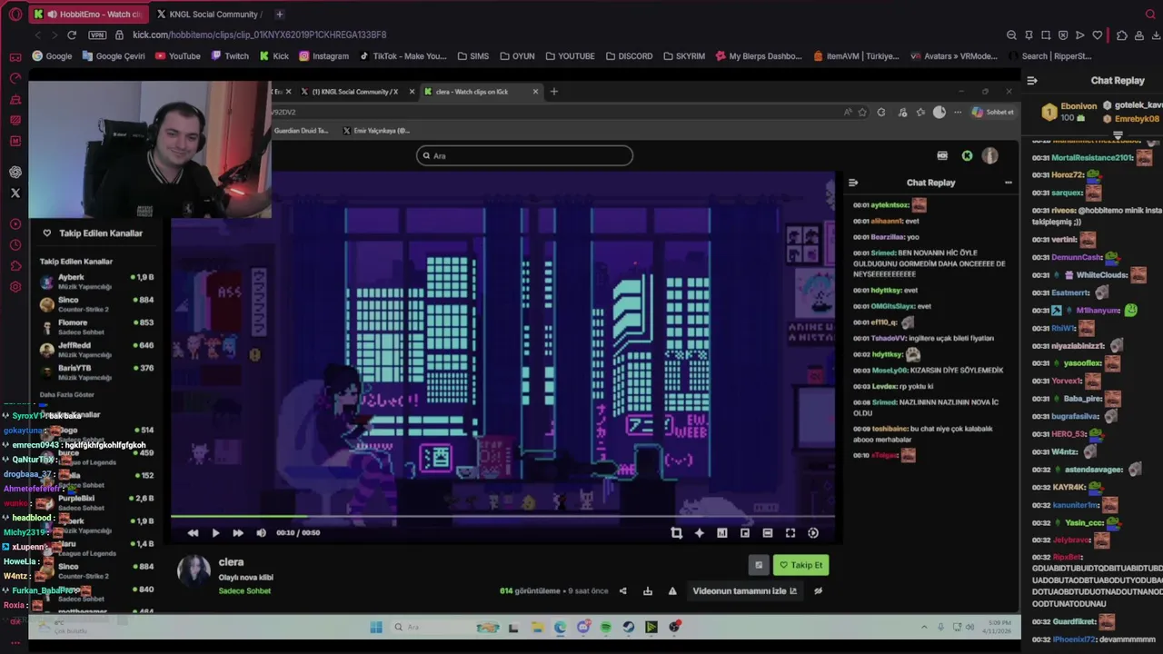Screen dimensions: 1163x654
Task: Skip forward with the fast-forward icon
Action: click(x=238, y=533)
